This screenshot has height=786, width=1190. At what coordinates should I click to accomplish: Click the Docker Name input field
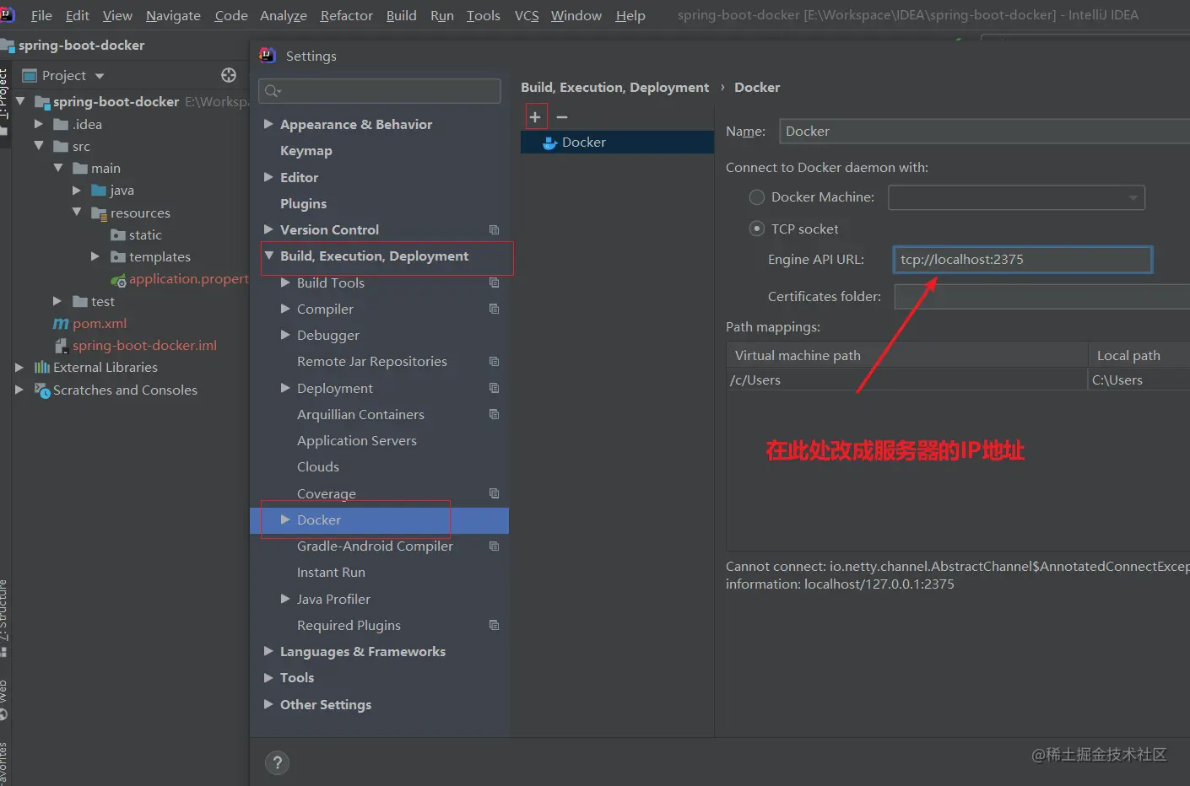click(984, 132)
